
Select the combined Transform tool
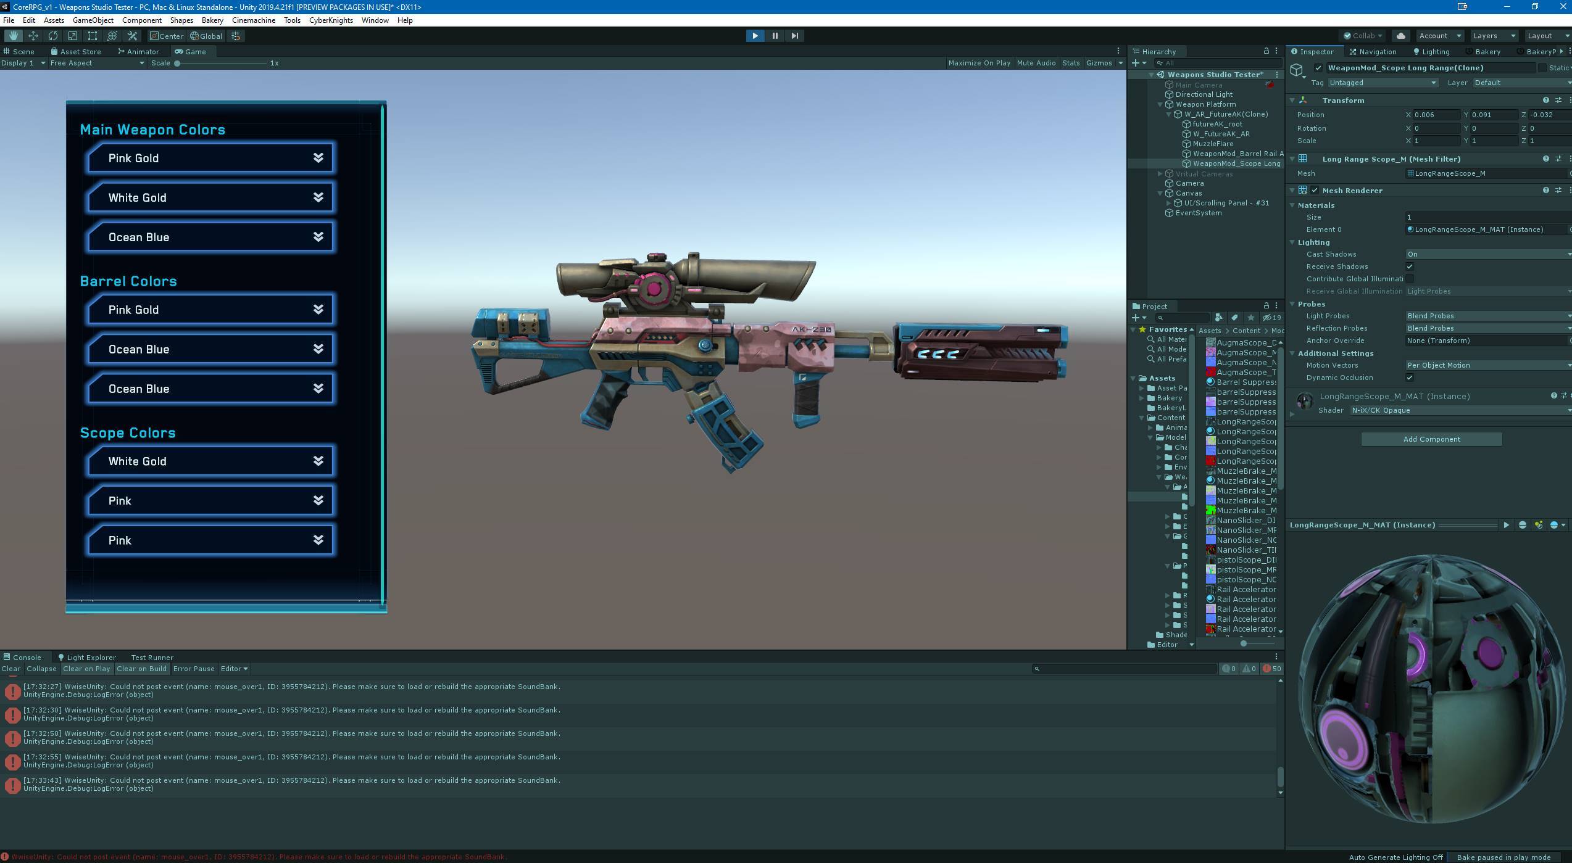(x=112, y=36)
